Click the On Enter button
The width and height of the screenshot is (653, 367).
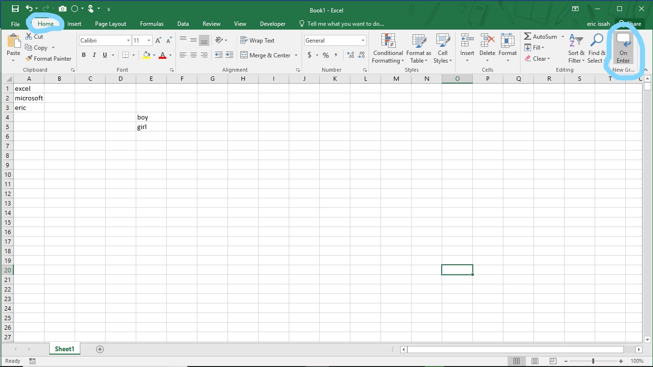tap(623, 48)
